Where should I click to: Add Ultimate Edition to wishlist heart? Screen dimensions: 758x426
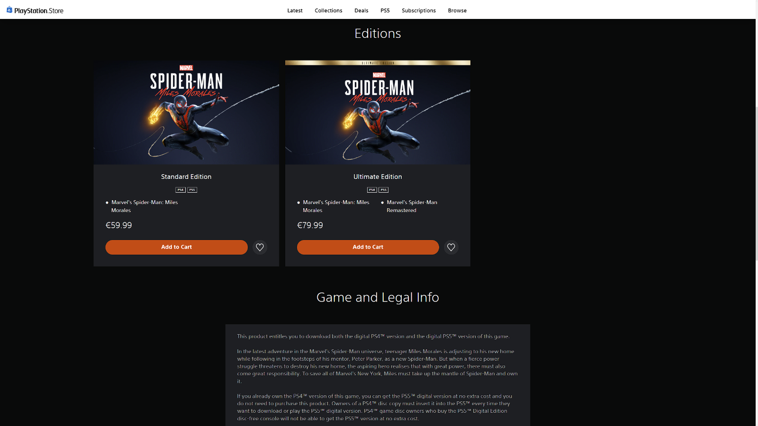coord(451,247)
